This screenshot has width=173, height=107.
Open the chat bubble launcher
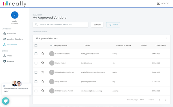pyautogui.click(x=6, y=101)
